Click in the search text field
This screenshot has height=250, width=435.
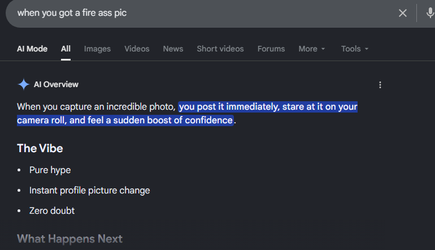(x=205, y=13)
